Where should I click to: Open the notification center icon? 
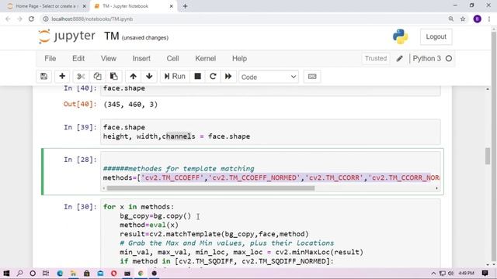tap(485, 274)
